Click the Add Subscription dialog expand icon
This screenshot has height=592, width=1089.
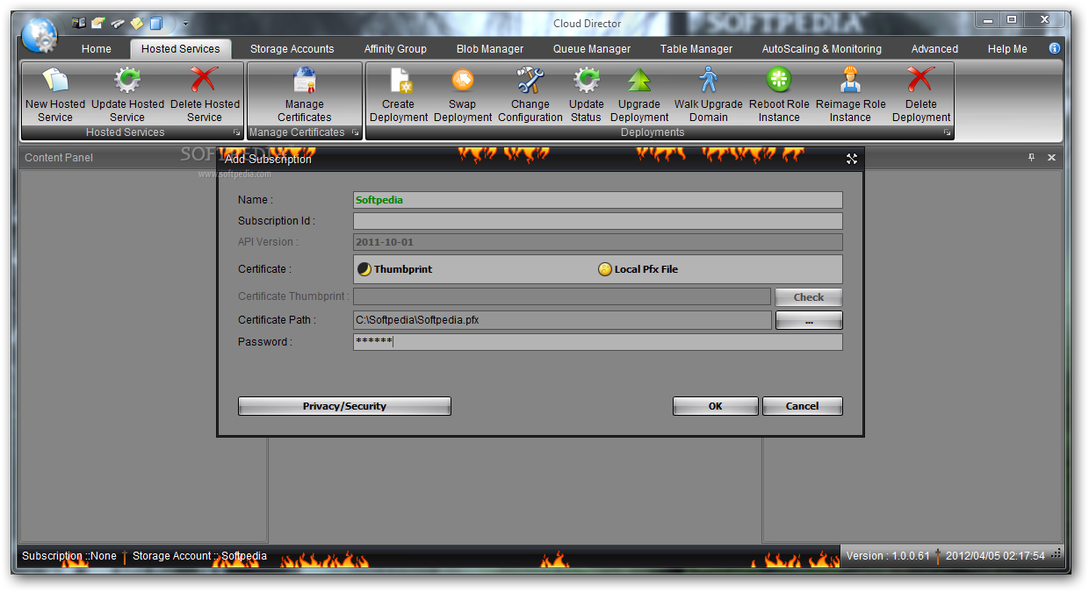(851, 159)
